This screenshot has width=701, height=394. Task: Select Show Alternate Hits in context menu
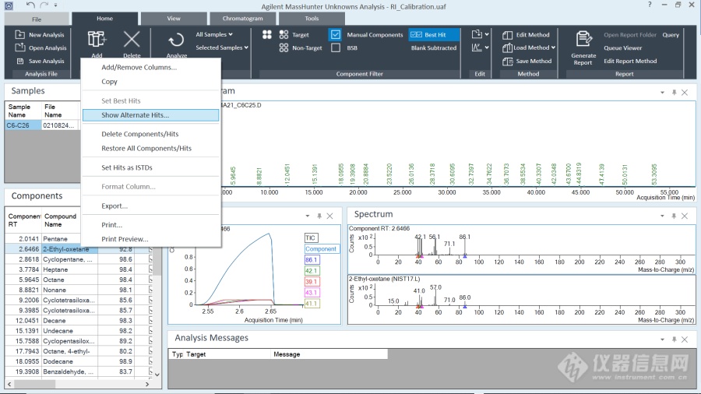tap(150, 114)
